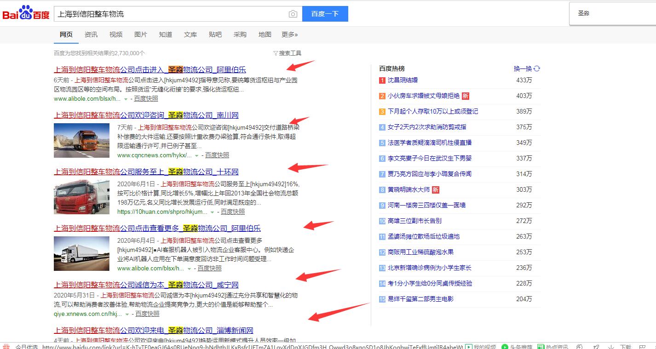Screen dimensions: 656x349
Task: Open 热点资讯 in the status bar
Action: coord(553,347)
